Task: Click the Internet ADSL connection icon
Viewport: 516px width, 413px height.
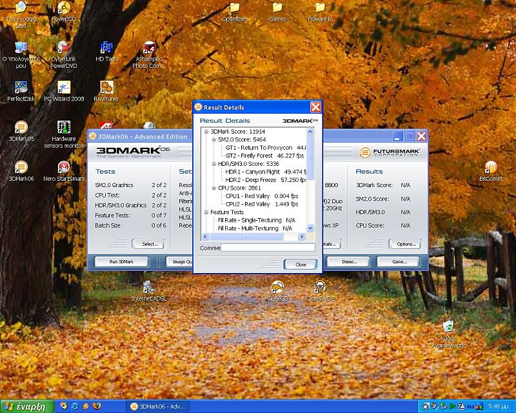Action: [149, 291]
